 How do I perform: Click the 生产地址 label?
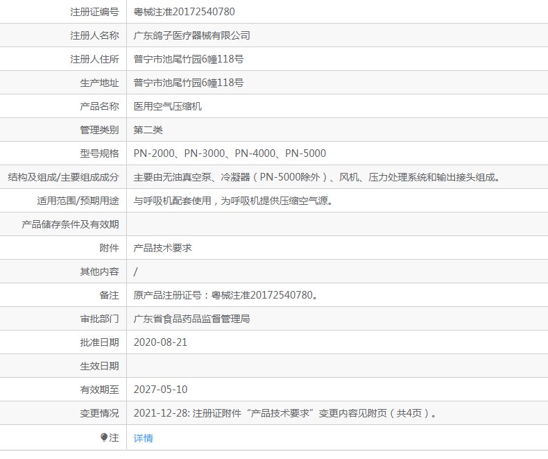tap(99, 83)
